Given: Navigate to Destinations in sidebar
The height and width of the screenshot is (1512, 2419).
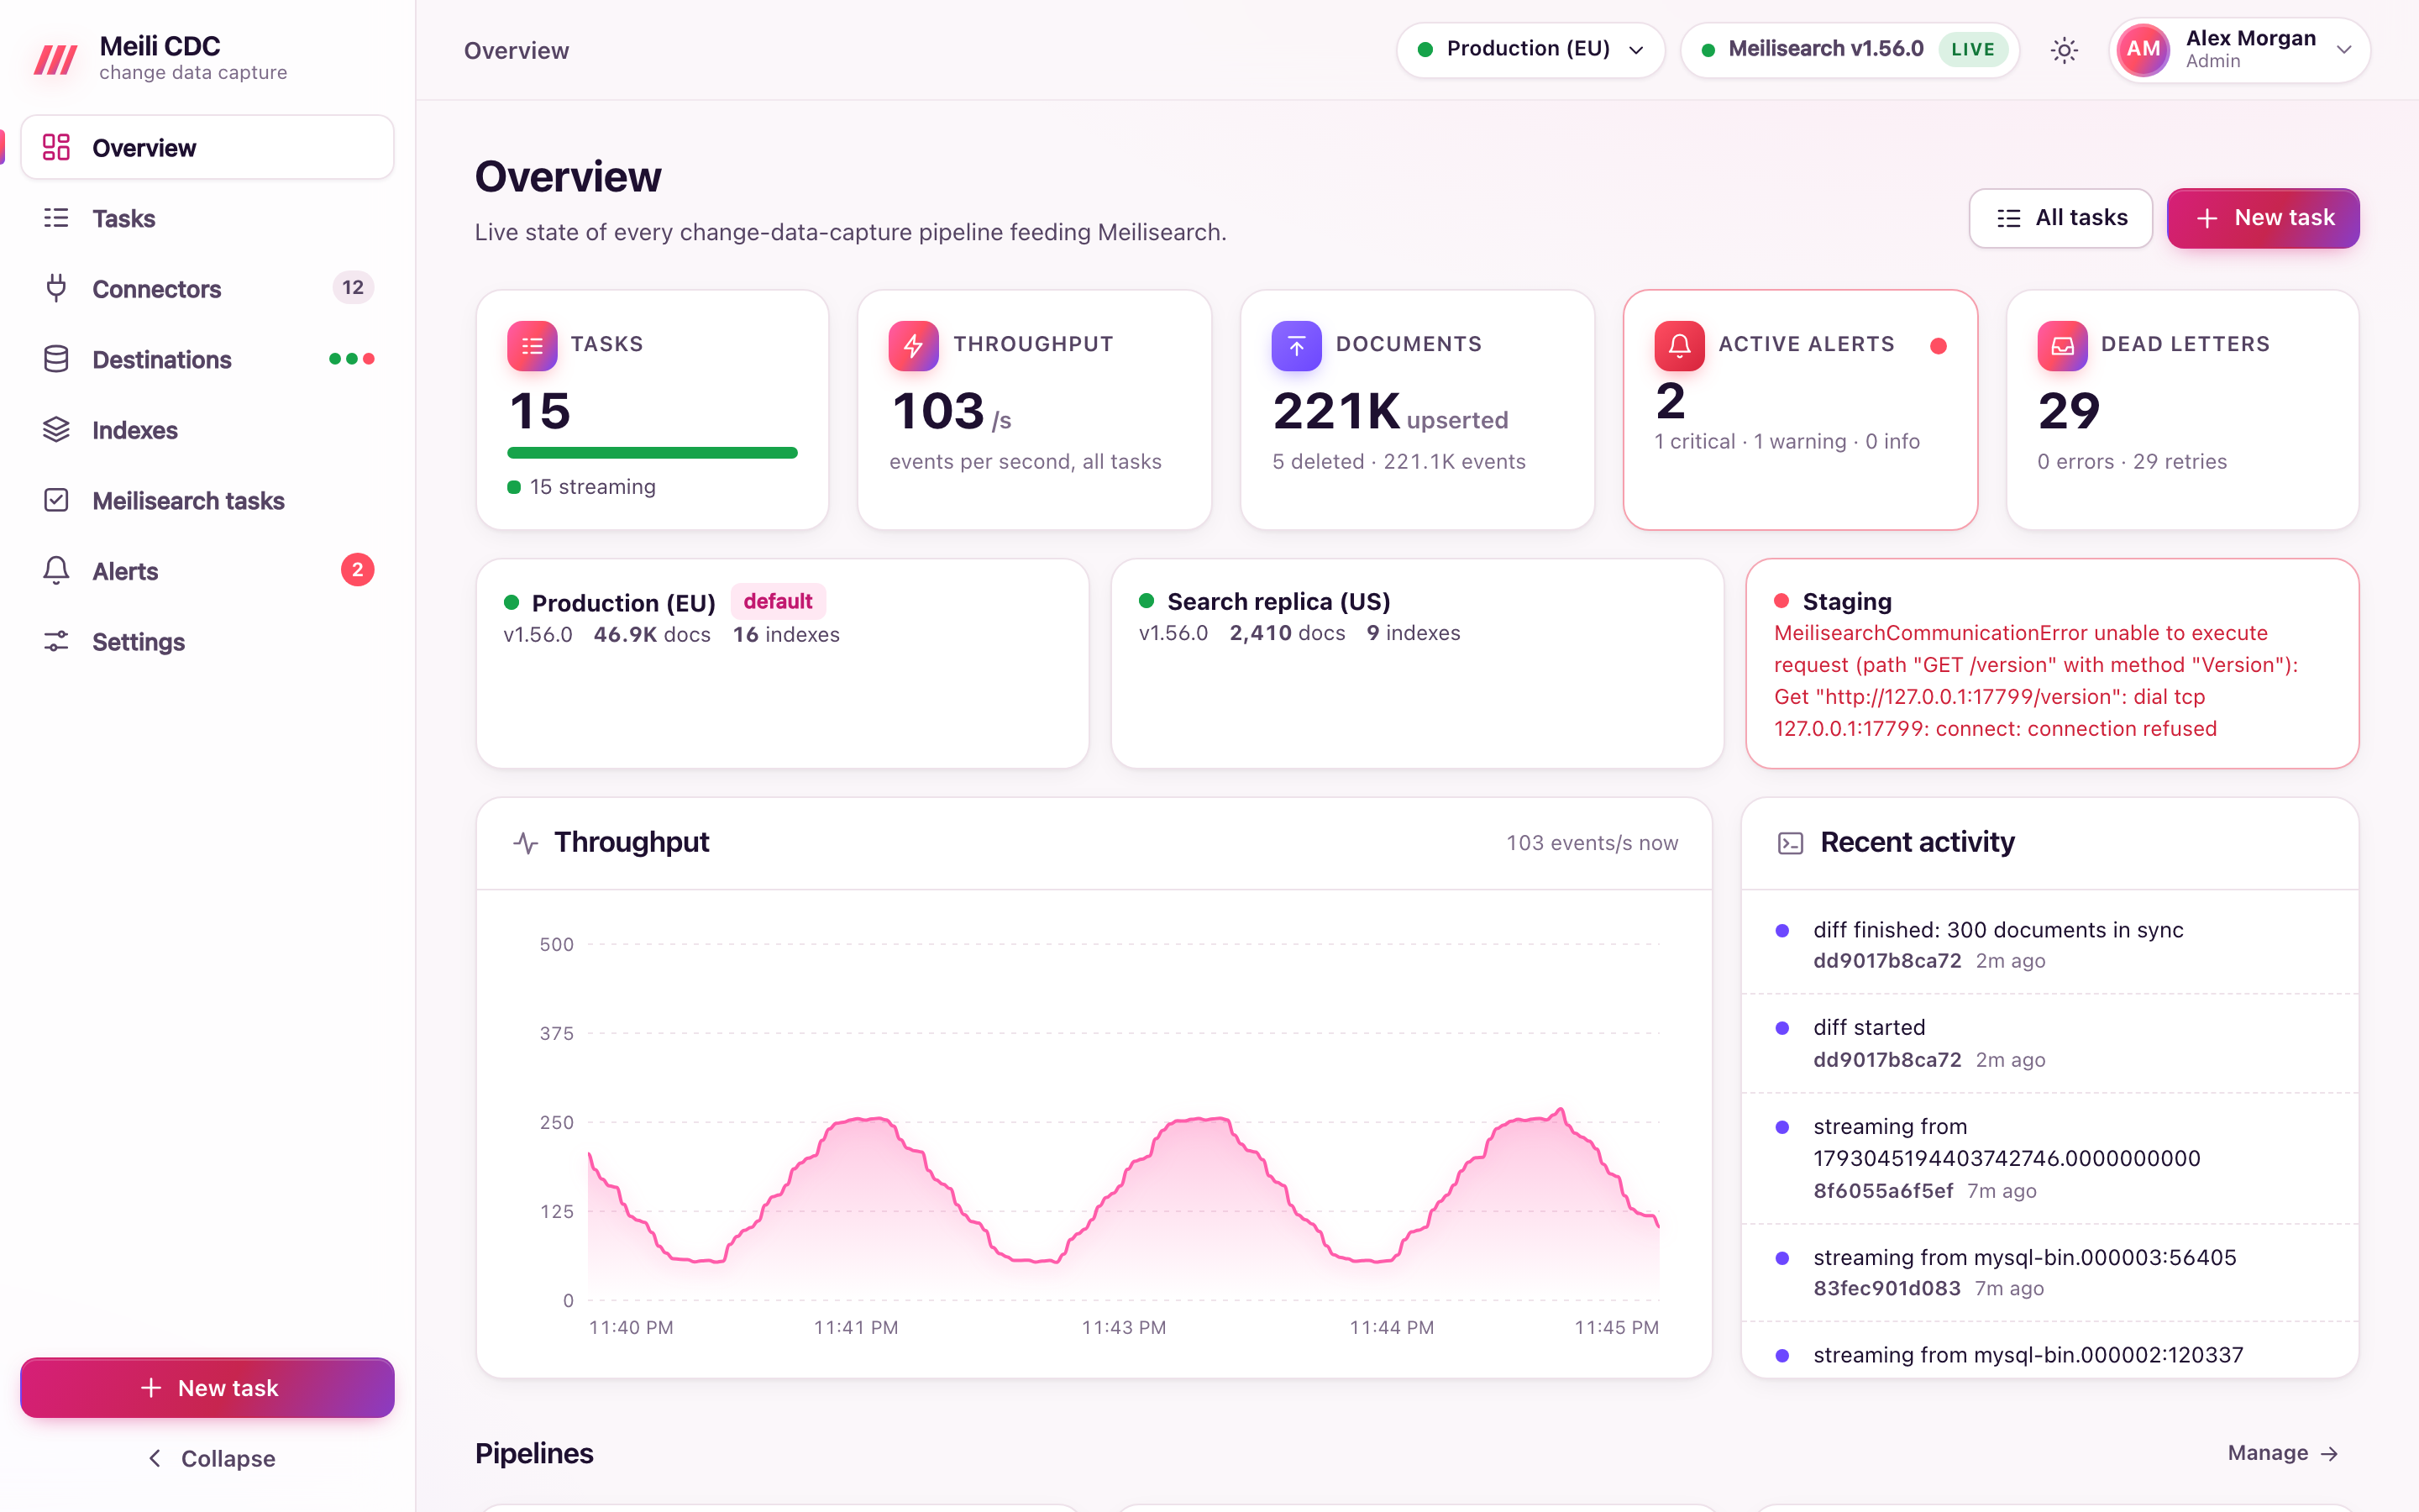Looking at the screenshot, I should (x=208, y=359).
